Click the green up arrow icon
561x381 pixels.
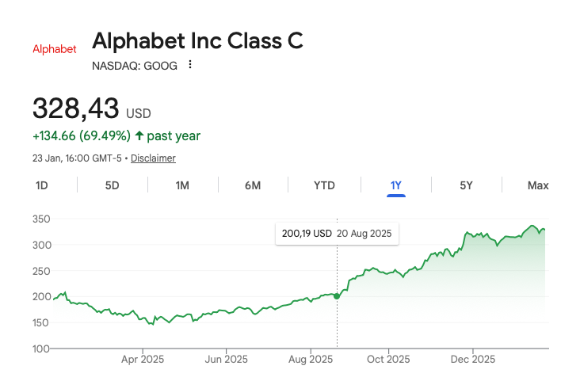(x=139, y=136)
